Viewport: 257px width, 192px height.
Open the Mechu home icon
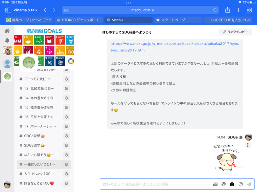point(7,31)
